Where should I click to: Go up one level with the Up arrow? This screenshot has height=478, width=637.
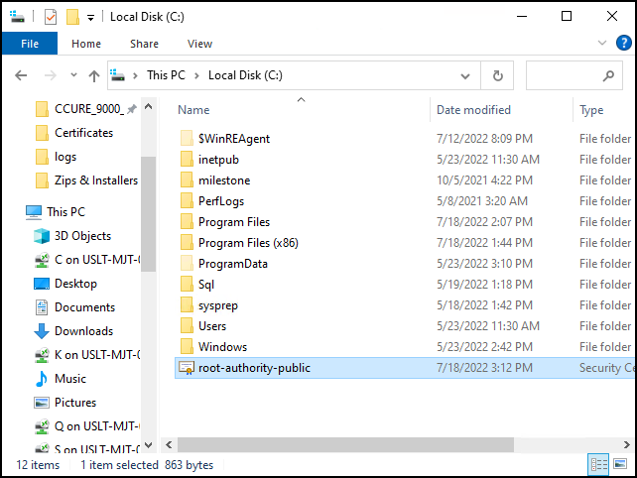click(94, 75)
